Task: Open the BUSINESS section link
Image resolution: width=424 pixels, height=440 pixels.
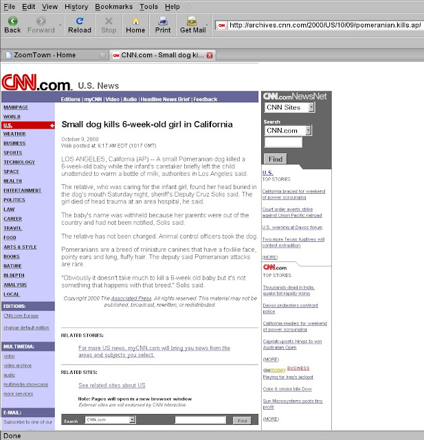Action: [x=14, y=144]
